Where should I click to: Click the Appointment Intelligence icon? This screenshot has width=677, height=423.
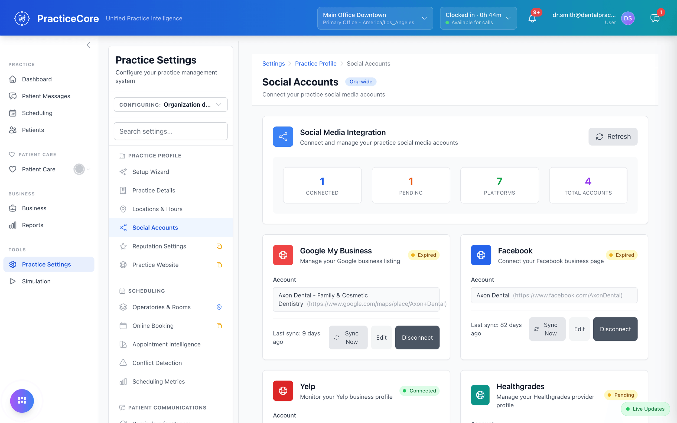coord(123,345)
